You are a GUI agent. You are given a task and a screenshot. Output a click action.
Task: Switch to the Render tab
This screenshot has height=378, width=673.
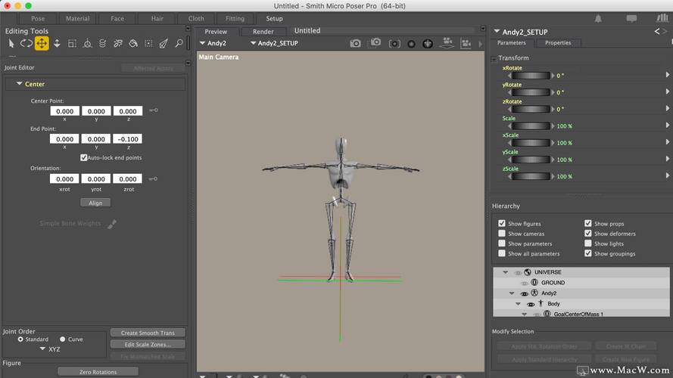[x=263, y=32]
